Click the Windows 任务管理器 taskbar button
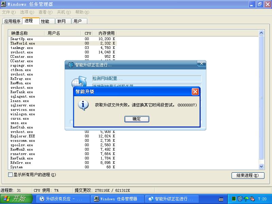This screenshot has width=272, height=204. click(x=118, y=199)
